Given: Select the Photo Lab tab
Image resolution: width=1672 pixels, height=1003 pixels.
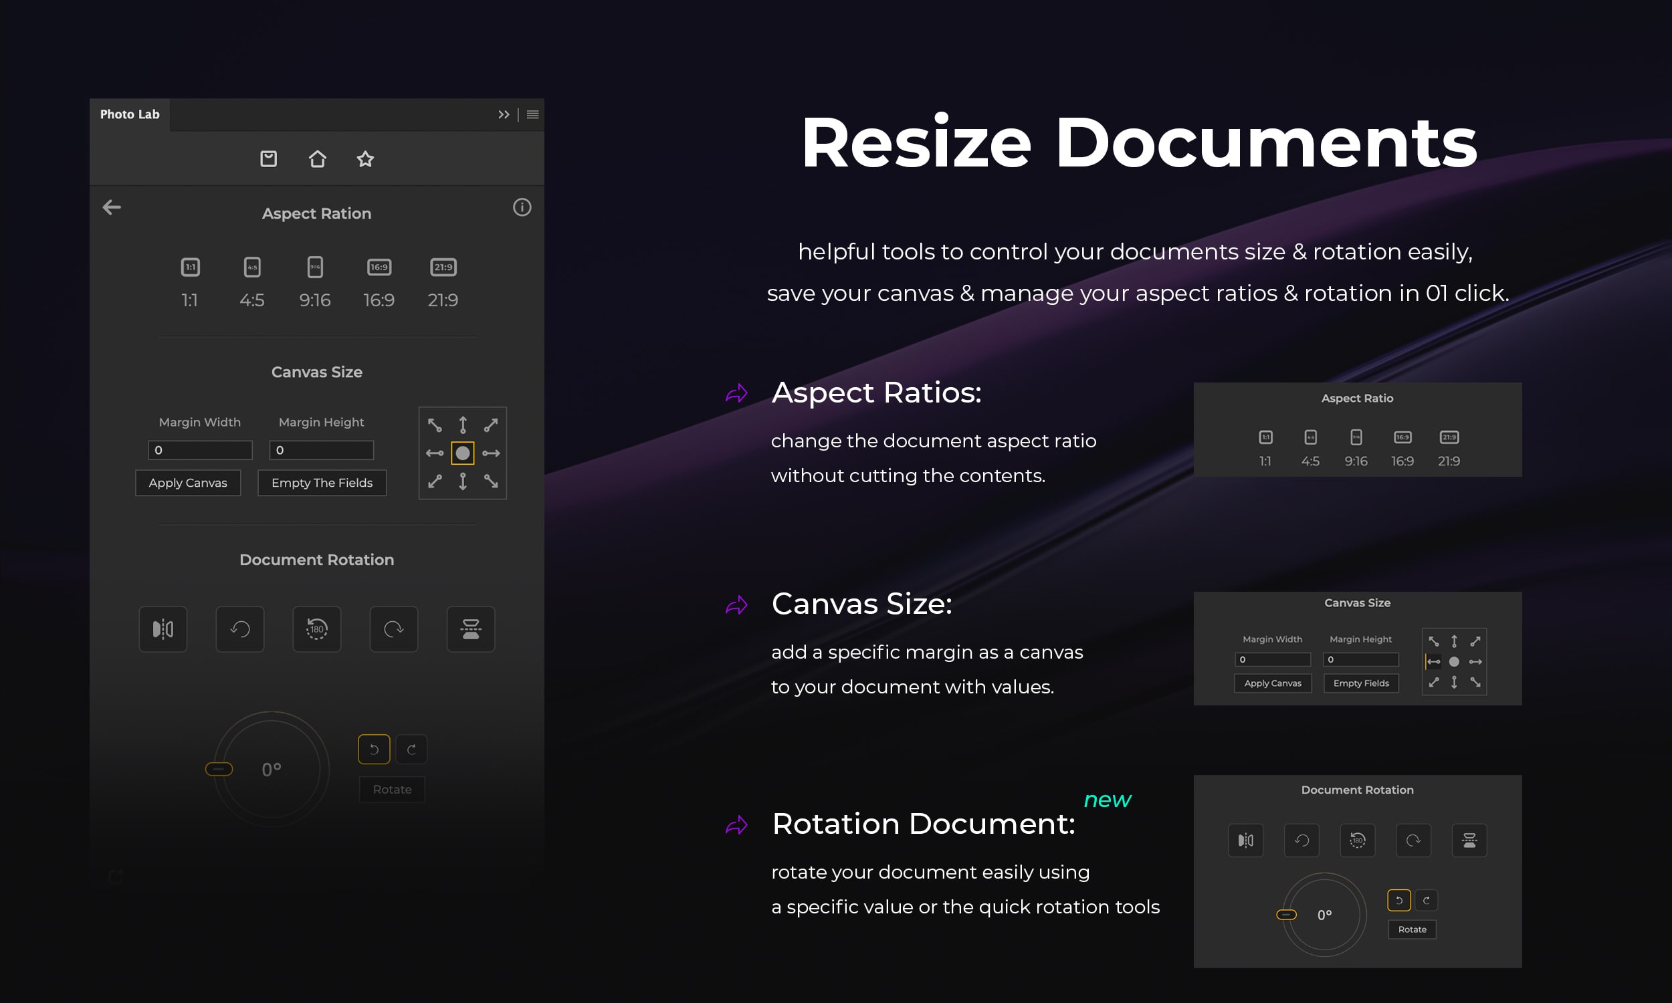Looking at the screenshot, I should coord(130,115).
